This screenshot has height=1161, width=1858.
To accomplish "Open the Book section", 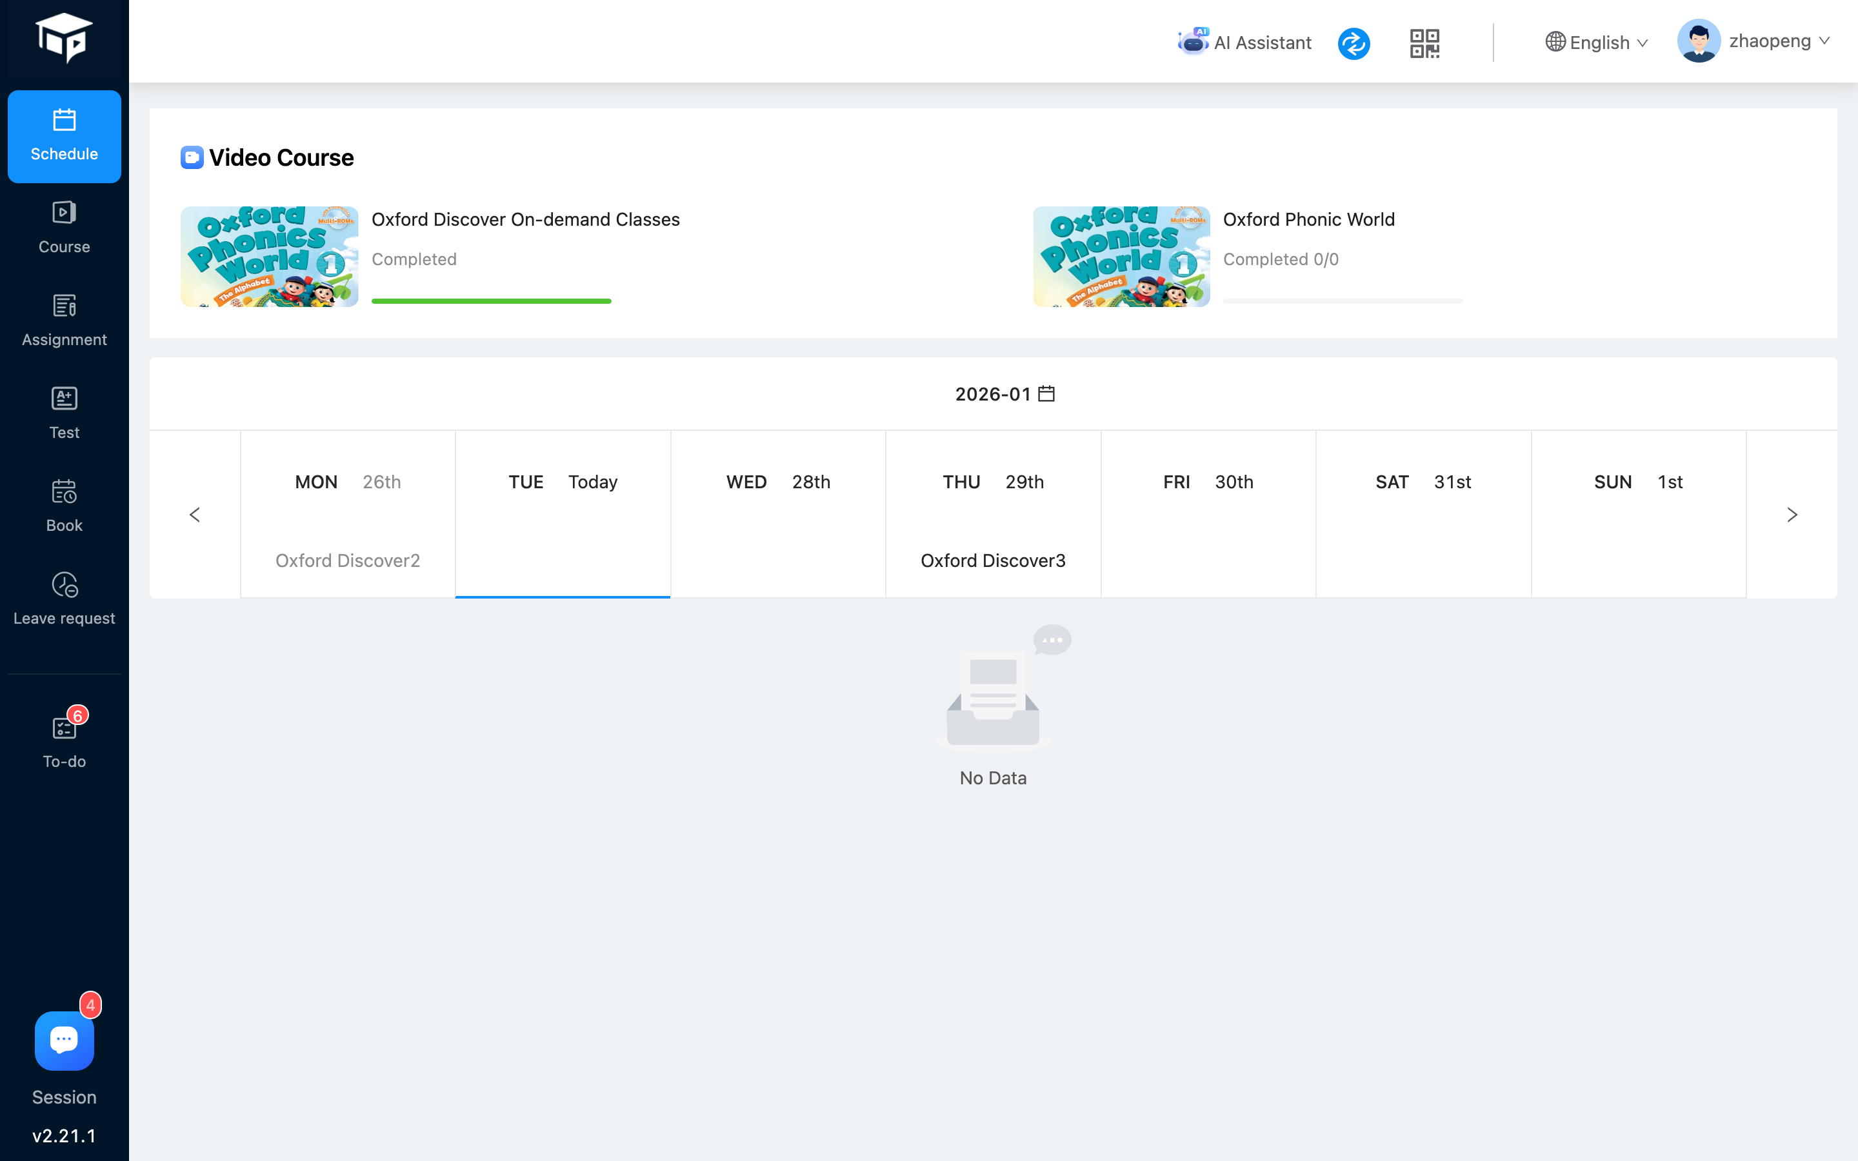I will pyautogui.click(x=64, y=506).
